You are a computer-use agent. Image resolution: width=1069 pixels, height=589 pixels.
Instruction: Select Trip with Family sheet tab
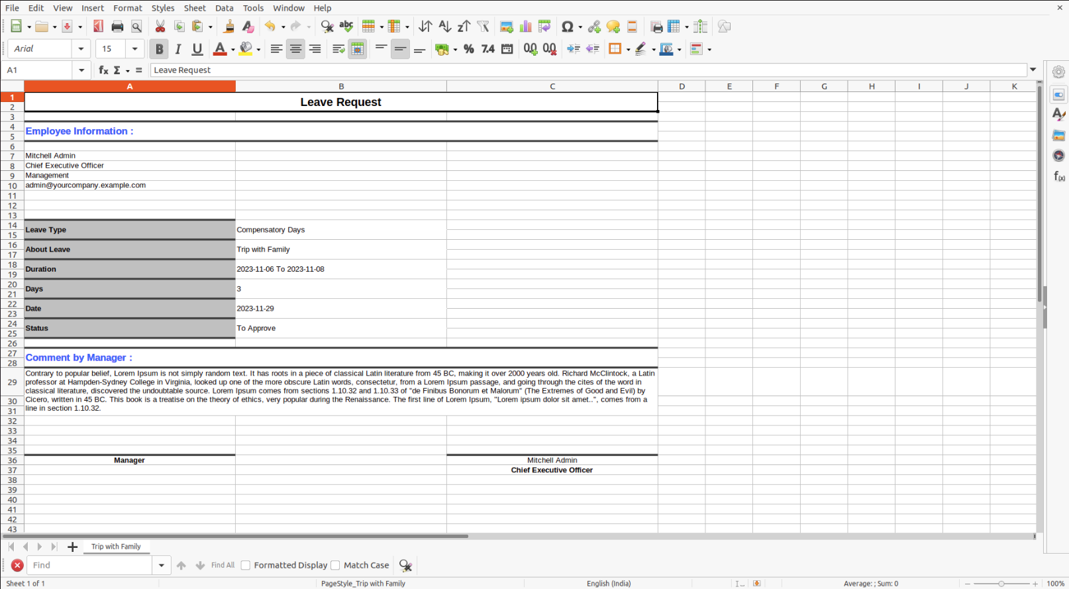coord(116,547)
